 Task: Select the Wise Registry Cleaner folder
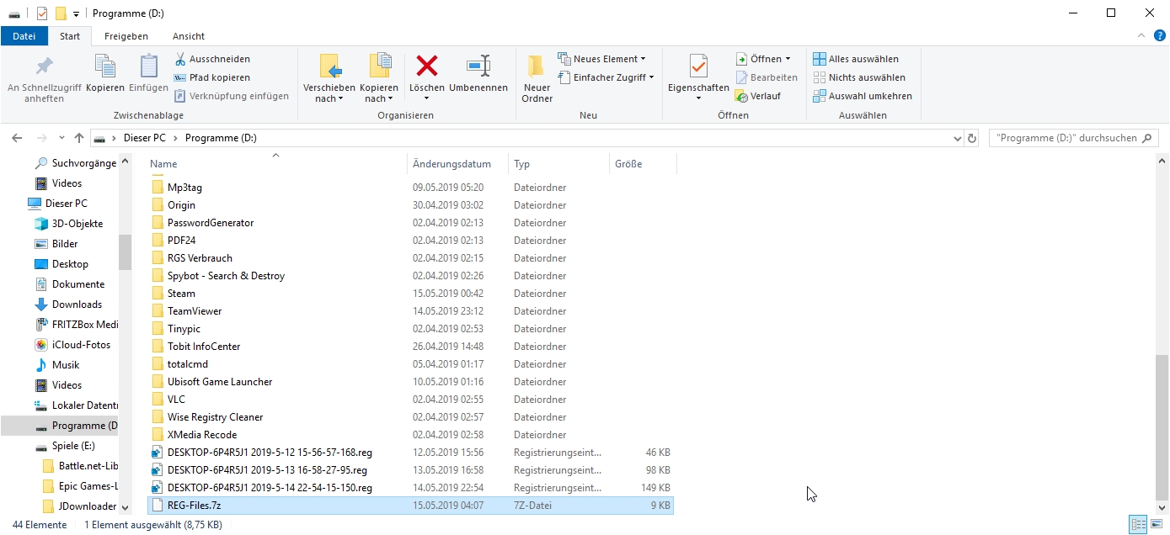pyautogui.click(x=410, y=417)
